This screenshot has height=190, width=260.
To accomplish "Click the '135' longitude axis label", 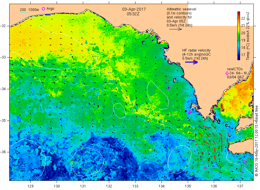I will point(188,186).
